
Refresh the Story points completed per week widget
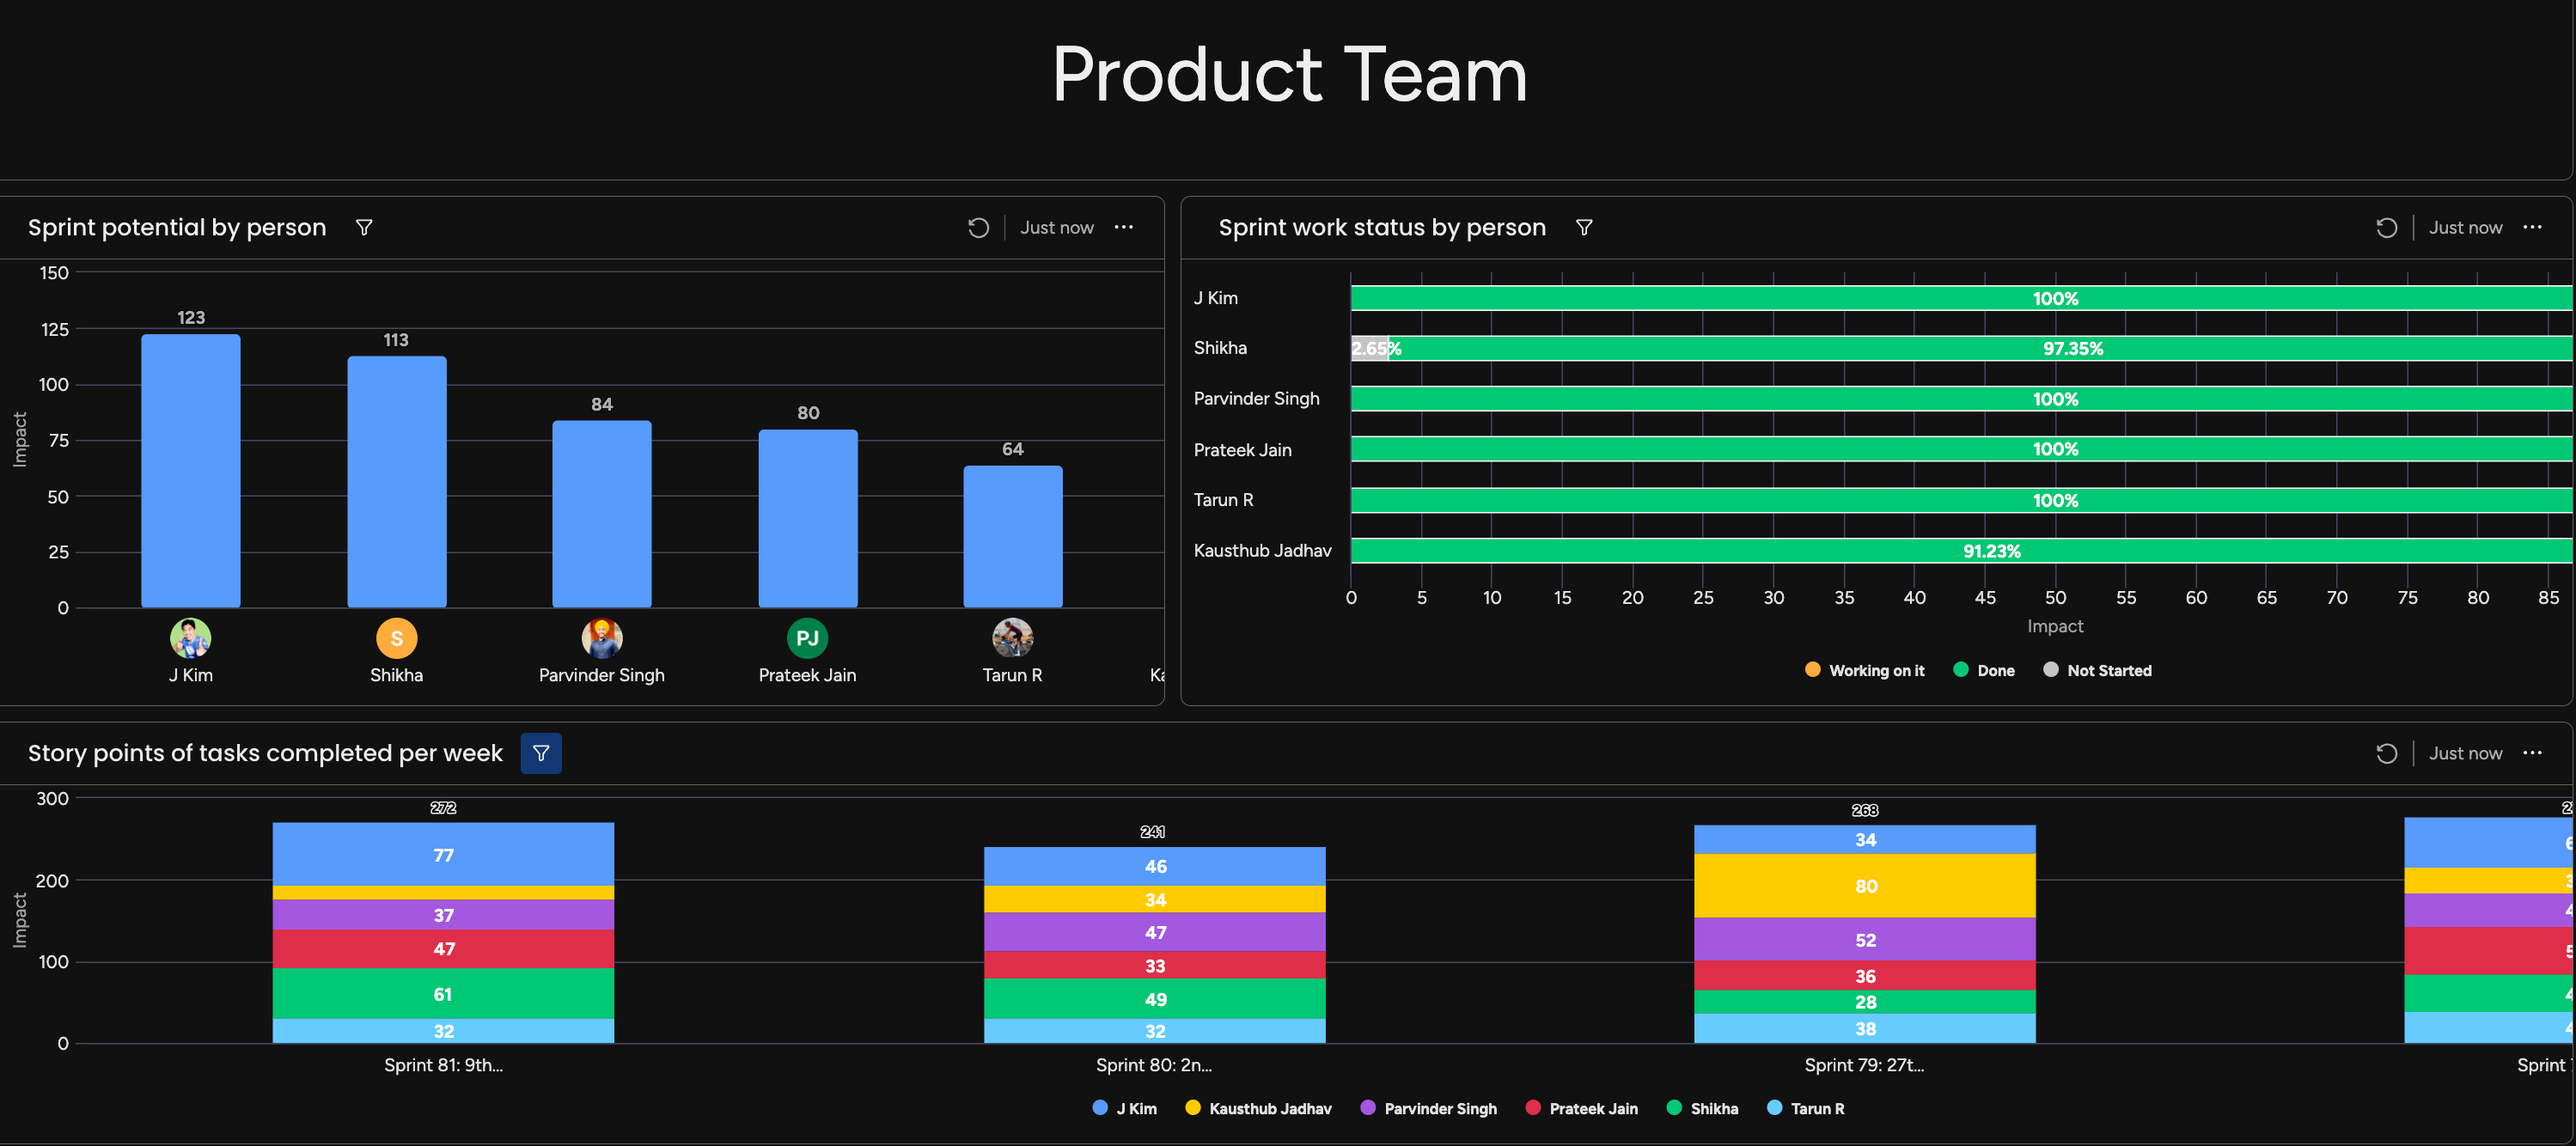(2386, 753)
